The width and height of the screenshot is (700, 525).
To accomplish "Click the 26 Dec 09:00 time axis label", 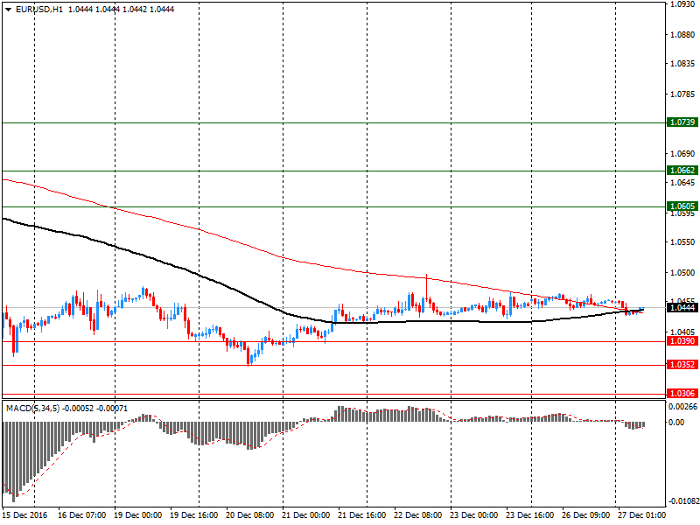I will point(585,515).
